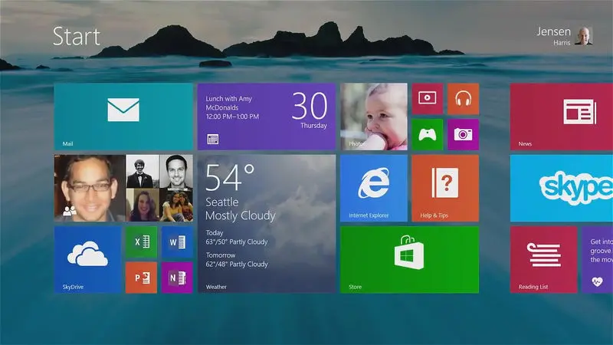613x345 pixels.
Task: Launch the Skype tile
Action: point(562,188)
